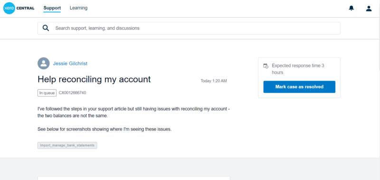Click the Expected response time text
Image resolution: width=380 pixels, height=180 pixels.
[x=298, y=69]
